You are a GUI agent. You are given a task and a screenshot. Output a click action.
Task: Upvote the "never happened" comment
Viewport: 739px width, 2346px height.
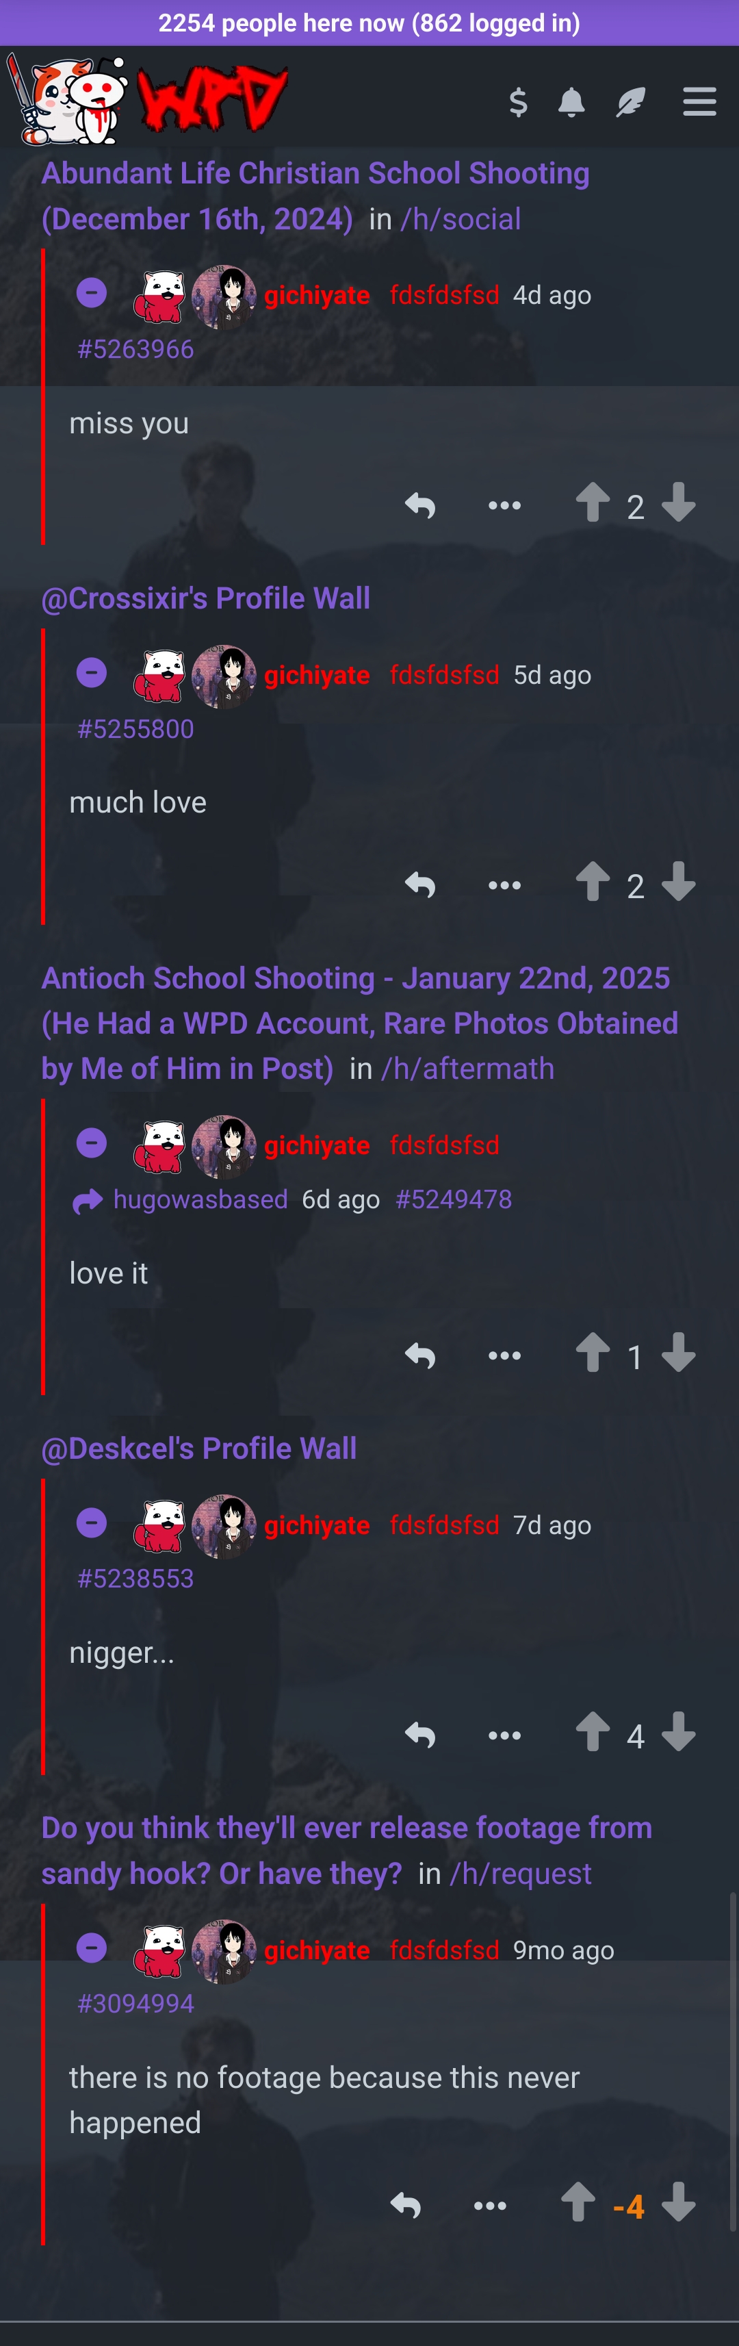click(x=578, y=2202)
